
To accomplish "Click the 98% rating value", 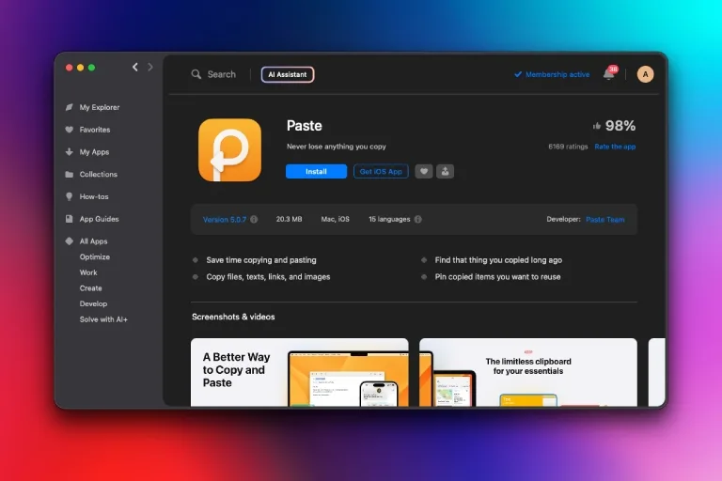I will pos(620,126).
